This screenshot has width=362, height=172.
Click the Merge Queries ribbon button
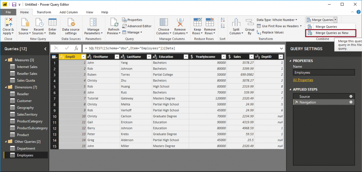click(x=320, y=20)
